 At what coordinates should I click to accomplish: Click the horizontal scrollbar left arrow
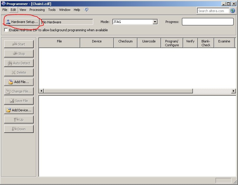point(41,91)
